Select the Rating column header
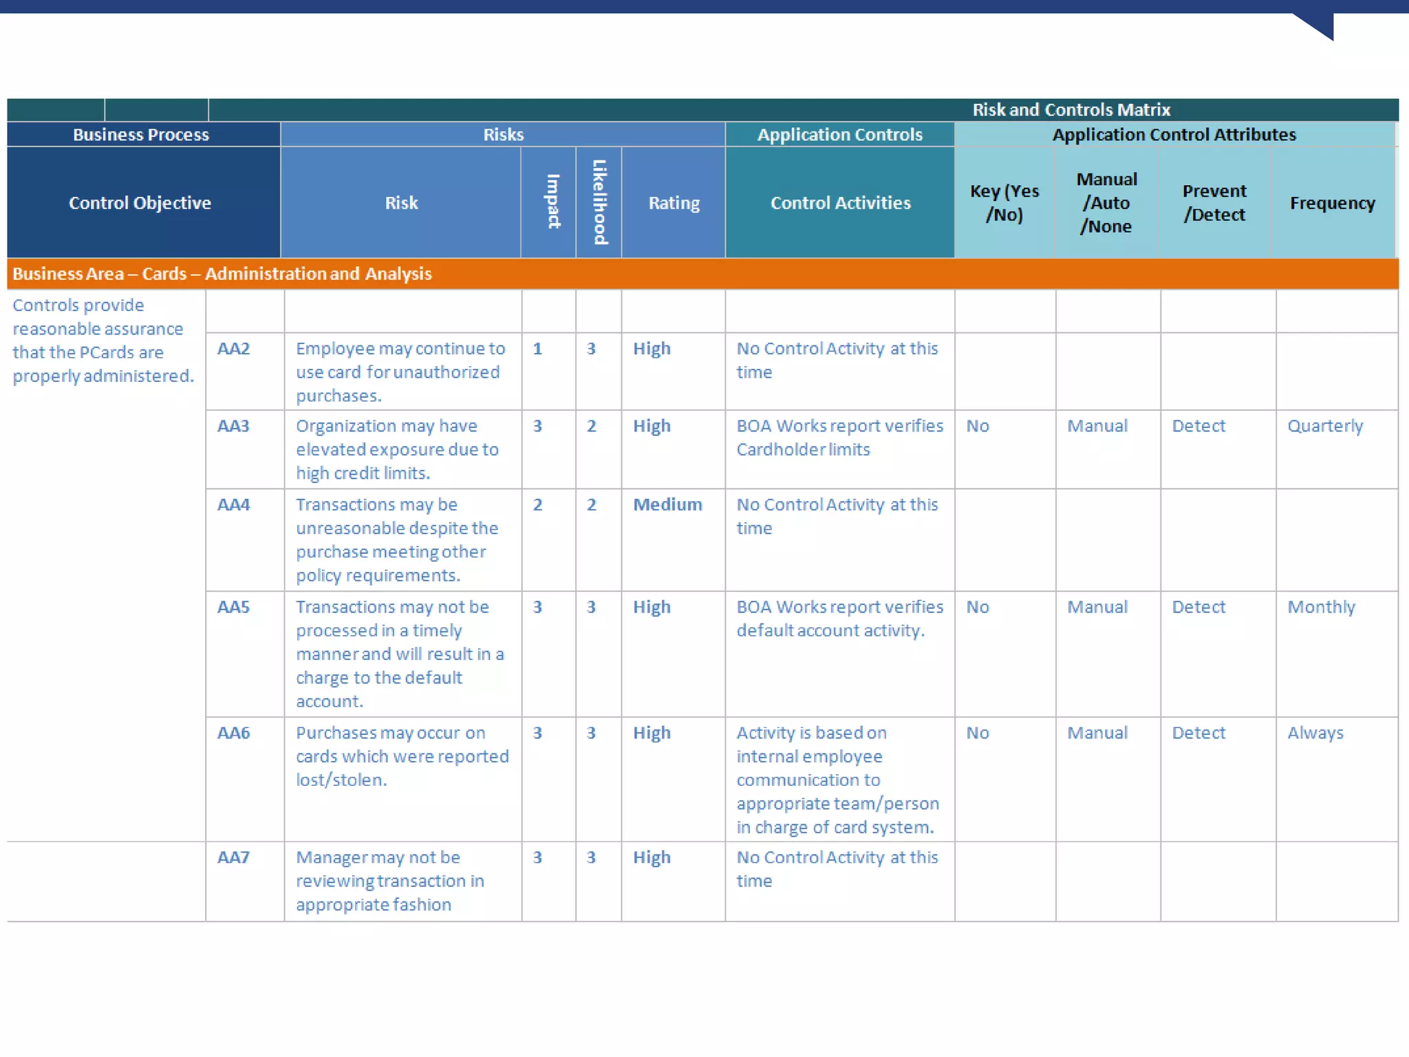This screenshot has width=1409, height=1057. point(674,203)
